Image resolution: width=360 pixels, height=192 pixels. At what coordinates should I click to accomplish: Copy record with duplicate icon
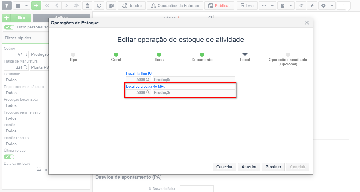click(111, 6)
